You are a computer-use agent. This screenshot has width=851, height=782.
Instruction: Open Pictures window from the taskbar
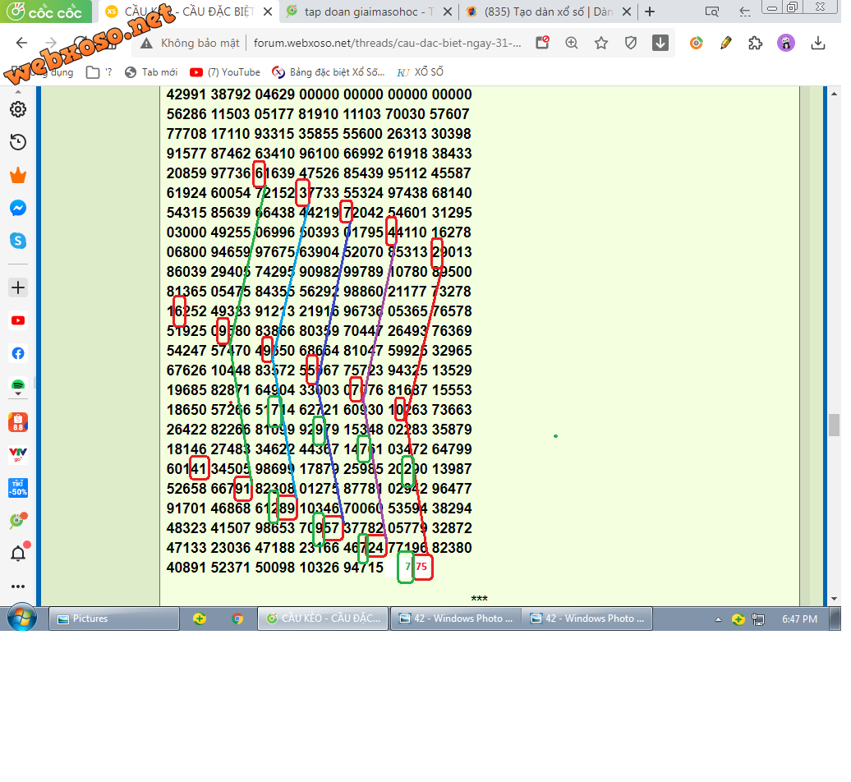click(x=114, y=619)
